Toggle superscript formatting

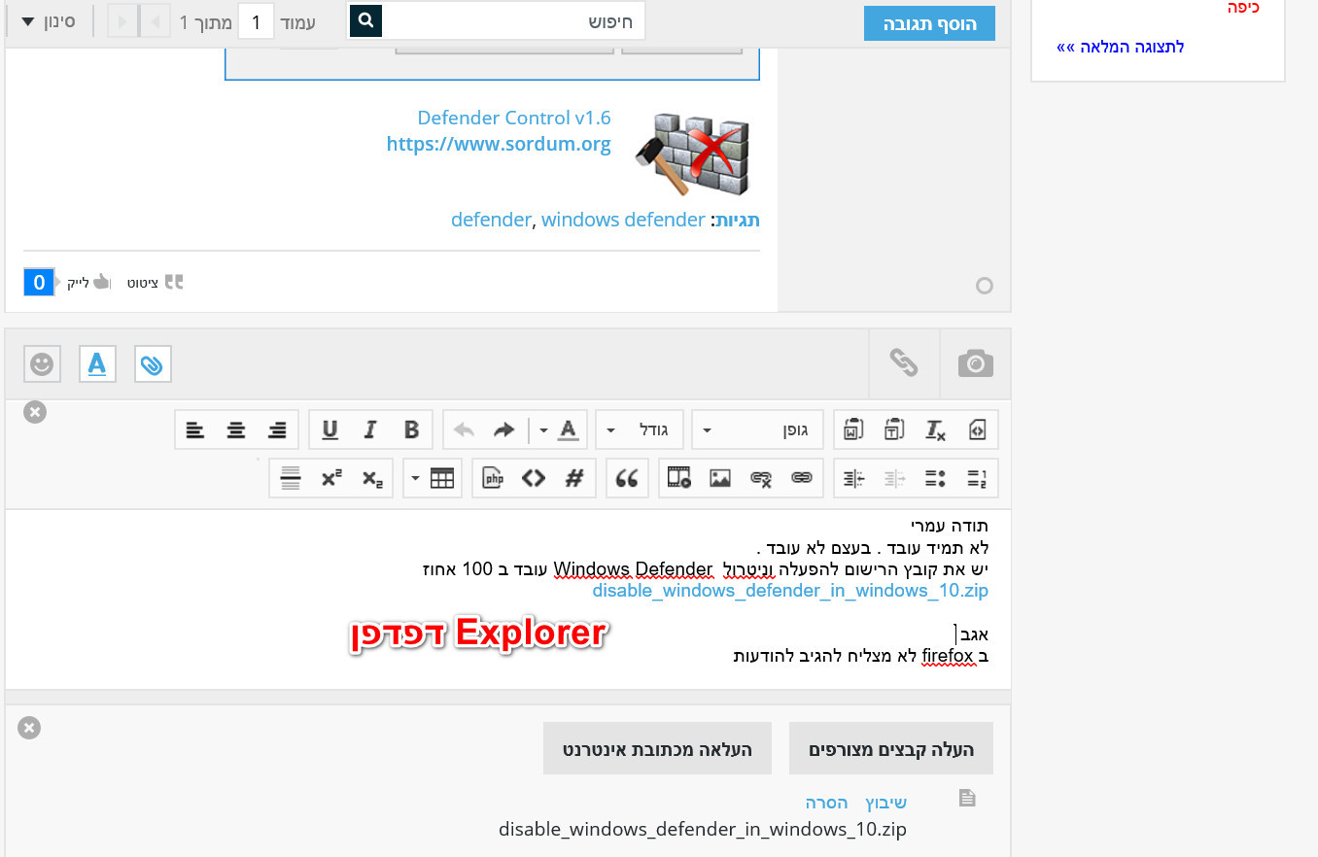pyautogui.click(x=331, y=478)
